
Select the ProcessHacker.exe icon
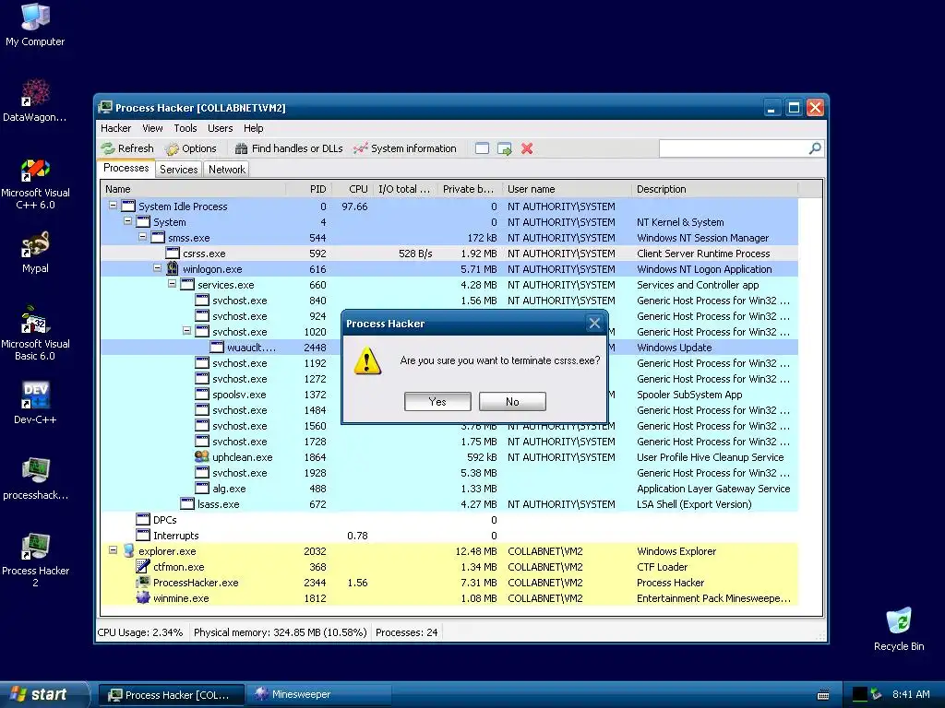pyautogui.click(x=143, y=583)
